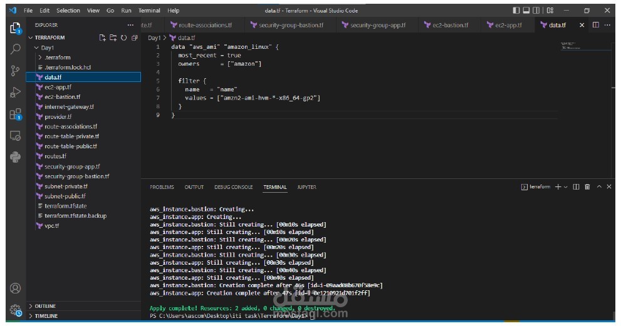This screenshot has width=621, height=326.
Task: Open the Search view icon
Action: (x=15, y=49)
